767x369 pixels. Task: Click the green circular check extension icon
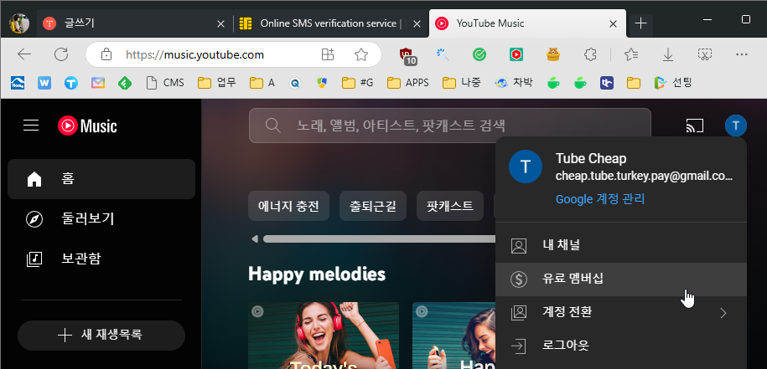coord(479,54)
